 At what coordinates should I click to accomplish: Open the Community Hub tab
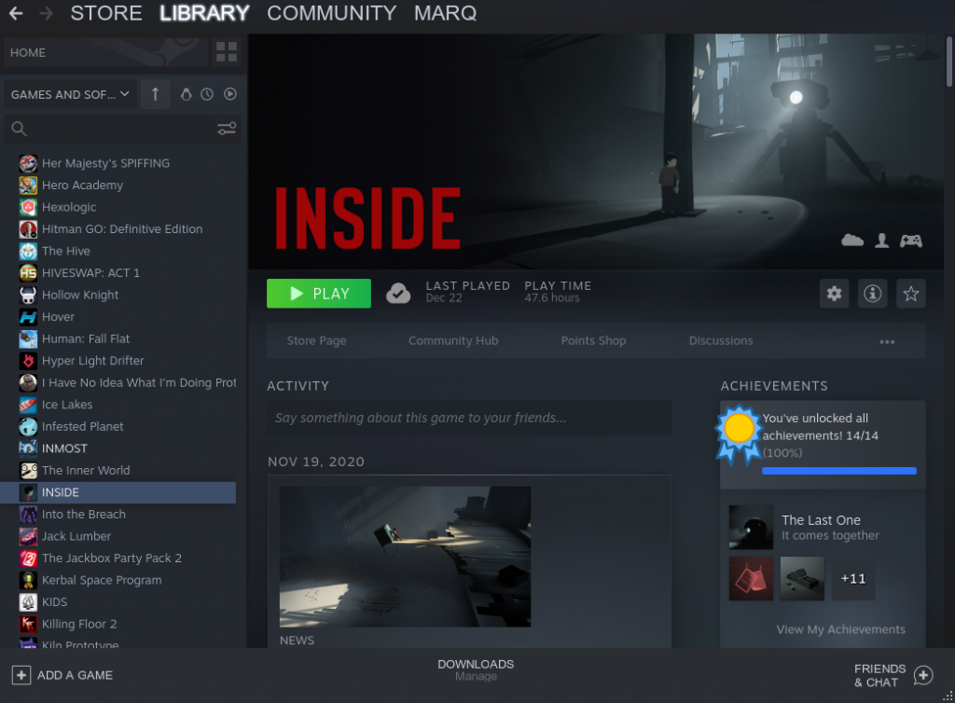click(x=453, y=341)
